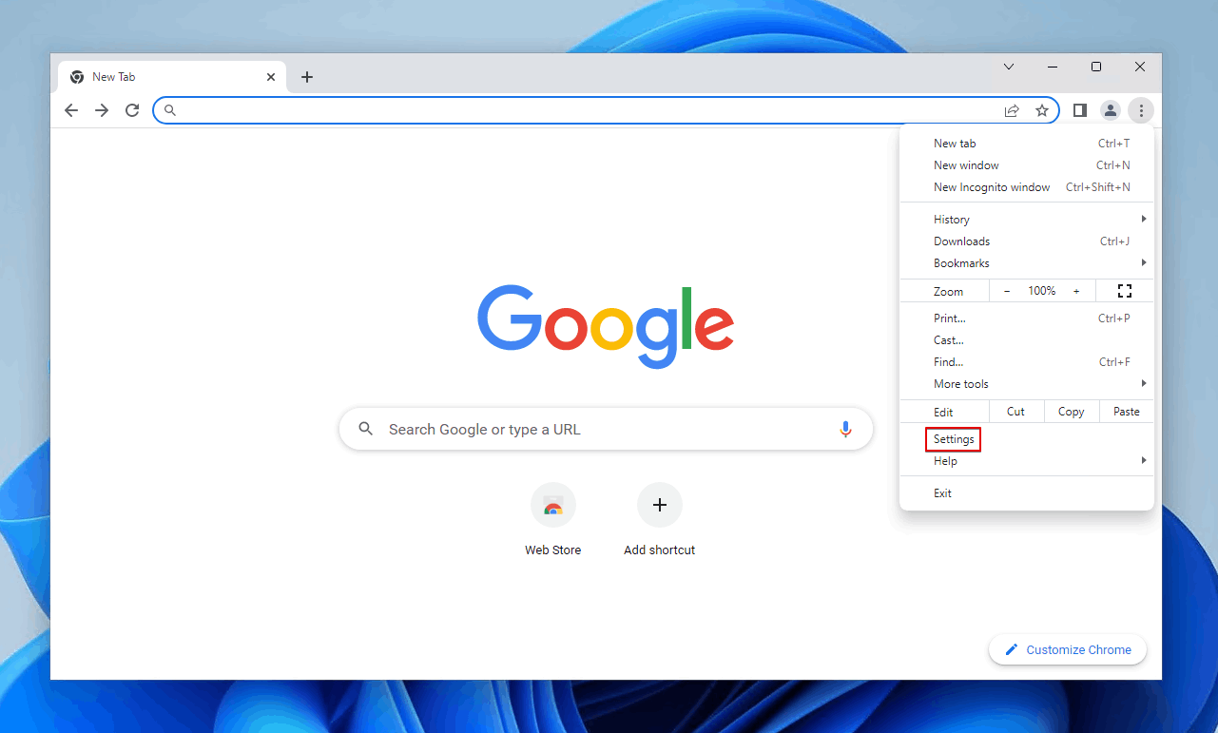This screenshot has width=1218, height=733.
Task: Expand the More tools submenu
Action: coord(1027,384)
